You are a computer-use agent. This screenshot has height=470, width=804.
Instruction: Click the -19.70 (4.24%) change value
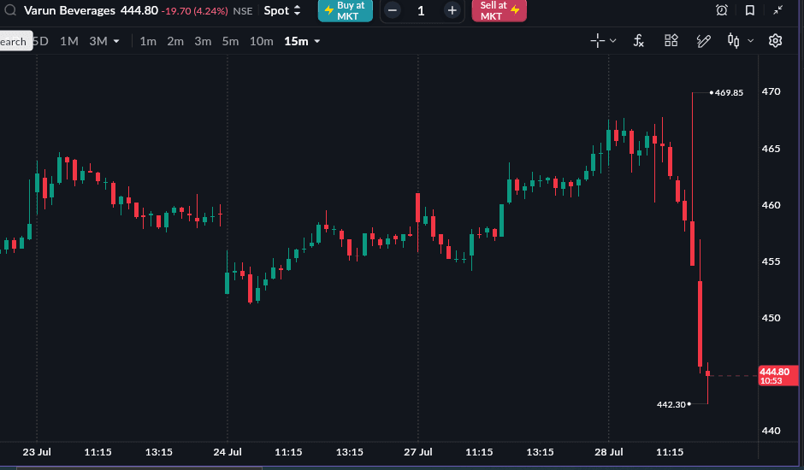[194, 11]
